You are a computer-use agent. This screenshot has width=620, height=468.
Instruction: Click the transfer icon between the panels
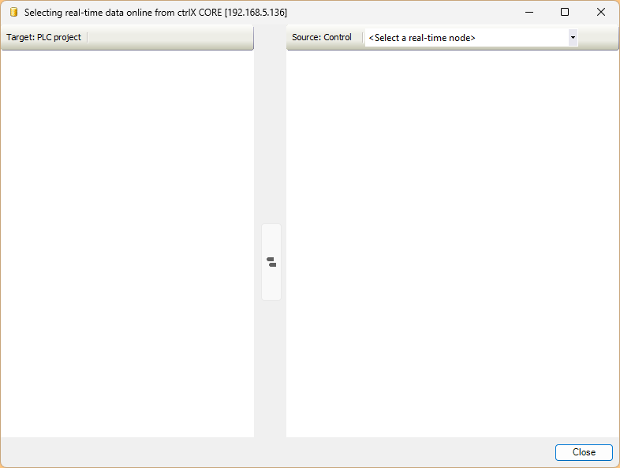(271, 262)
